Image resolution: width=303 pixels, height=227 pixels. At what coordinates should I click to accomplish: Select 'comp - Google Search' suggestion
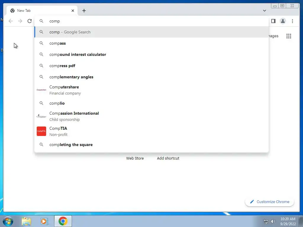tap(151, 32)
